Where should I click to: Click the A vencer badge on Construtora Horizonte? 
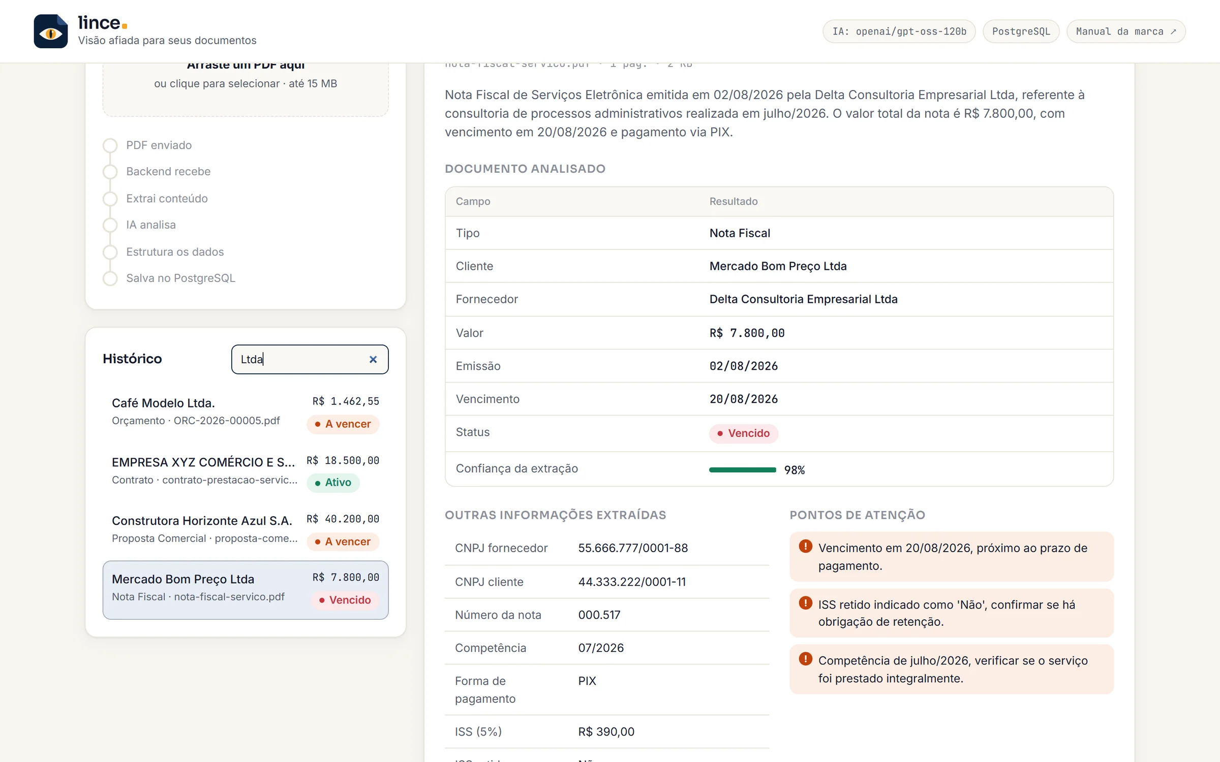343,542
